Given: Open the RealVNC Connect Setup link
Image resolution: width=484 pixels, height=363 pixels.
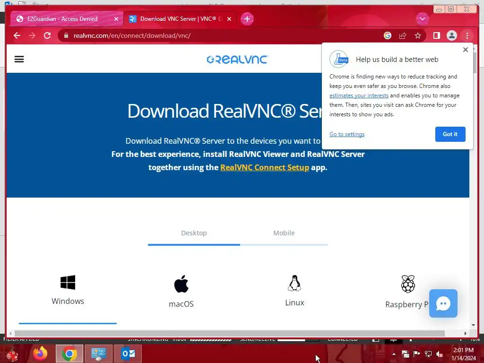Looking at the screenshot, I should [265, 167].
